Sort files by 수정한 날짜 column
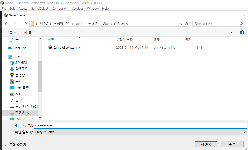 124,40
